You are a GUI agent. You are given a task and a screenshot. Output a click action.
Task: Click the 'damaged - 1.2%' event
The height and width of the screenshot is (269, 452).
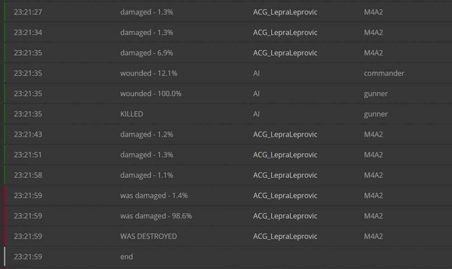tap(146, 134)
